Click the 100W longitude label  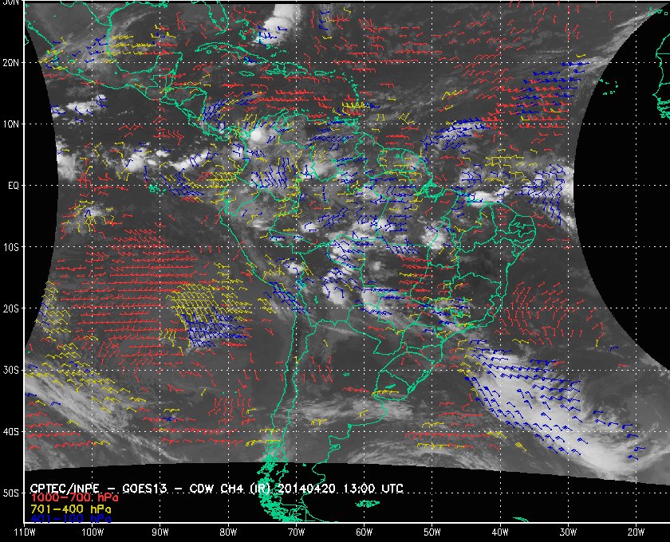pyautogui.click(x=93, y=532)
